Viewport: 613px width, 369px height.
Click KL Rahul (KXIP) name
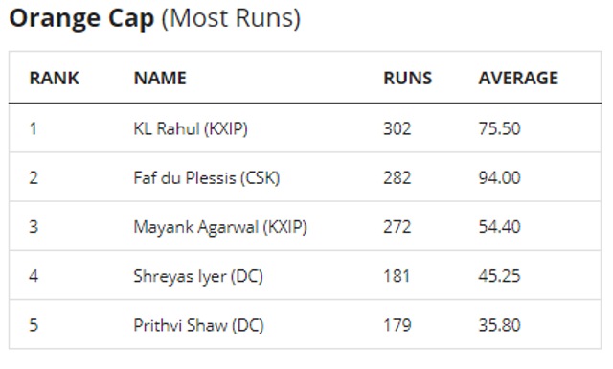[191, 128]
